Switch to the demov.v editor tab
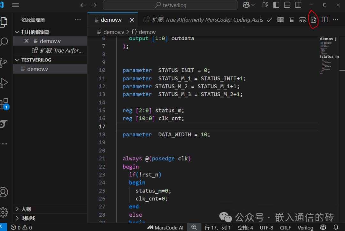 click(112, 19)
